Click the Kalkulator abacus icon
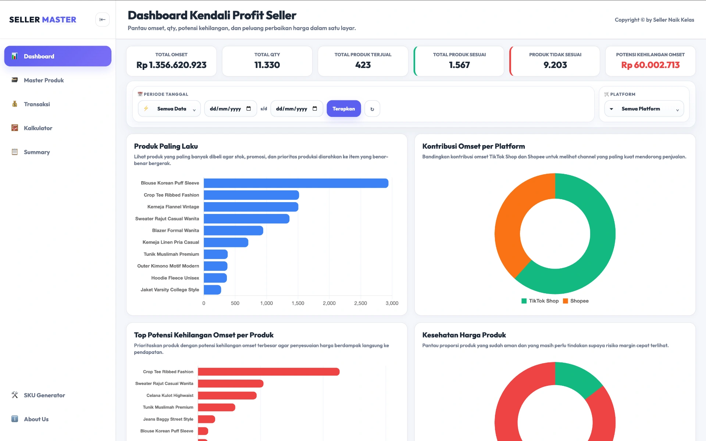706x441 pixels. coord(15,128)
